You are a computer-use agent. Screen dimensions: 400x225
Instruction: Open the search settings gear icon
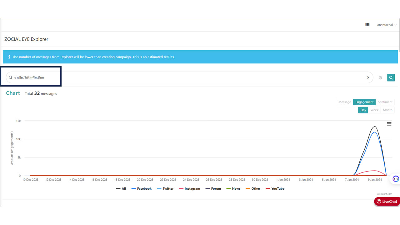pos(380,78)
